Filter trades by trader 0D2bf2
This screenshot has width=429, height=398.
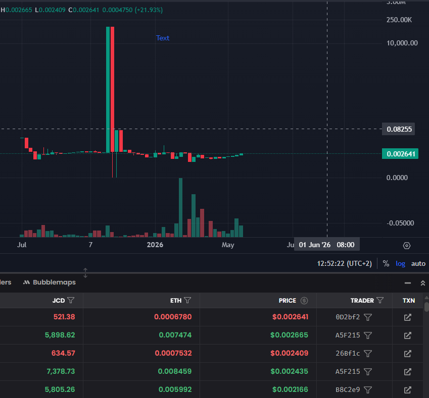click(368, 317)
